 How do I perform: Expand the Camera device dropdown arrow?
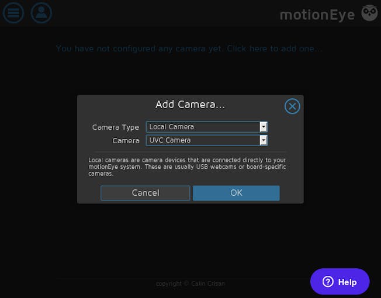pos(264,140)
